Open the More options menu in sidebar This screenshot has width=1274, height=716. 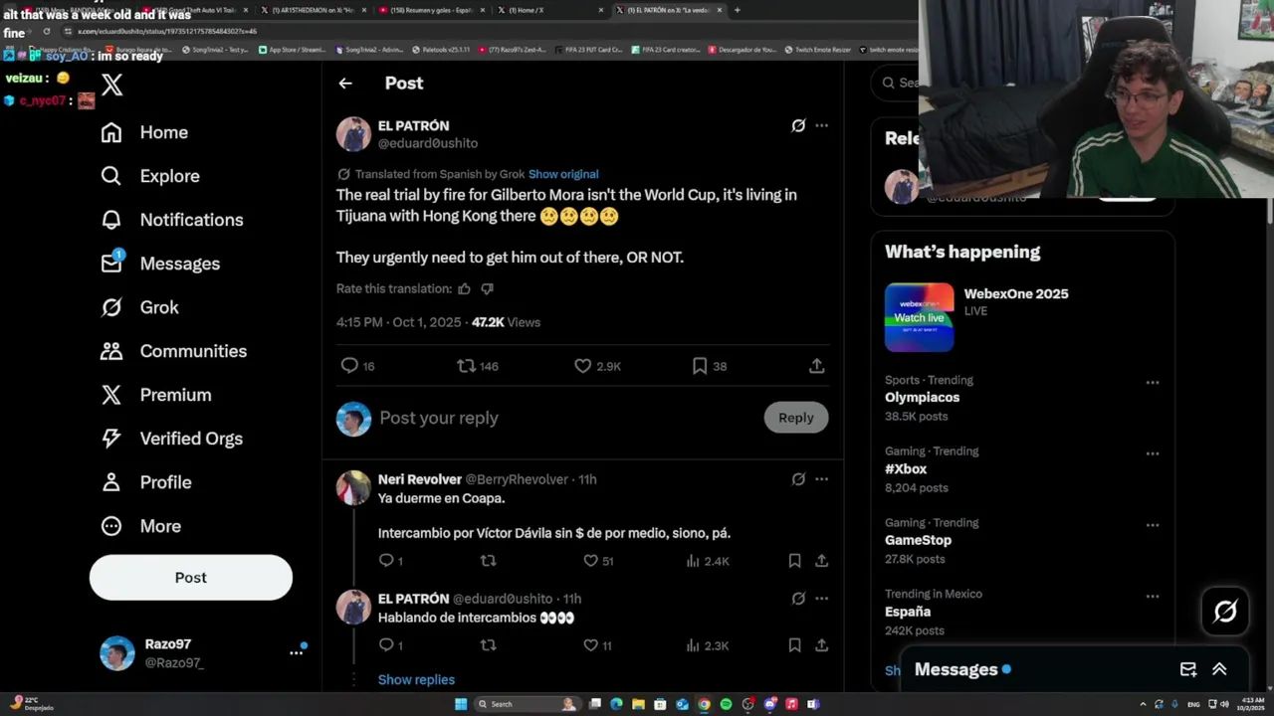point(140,526)
